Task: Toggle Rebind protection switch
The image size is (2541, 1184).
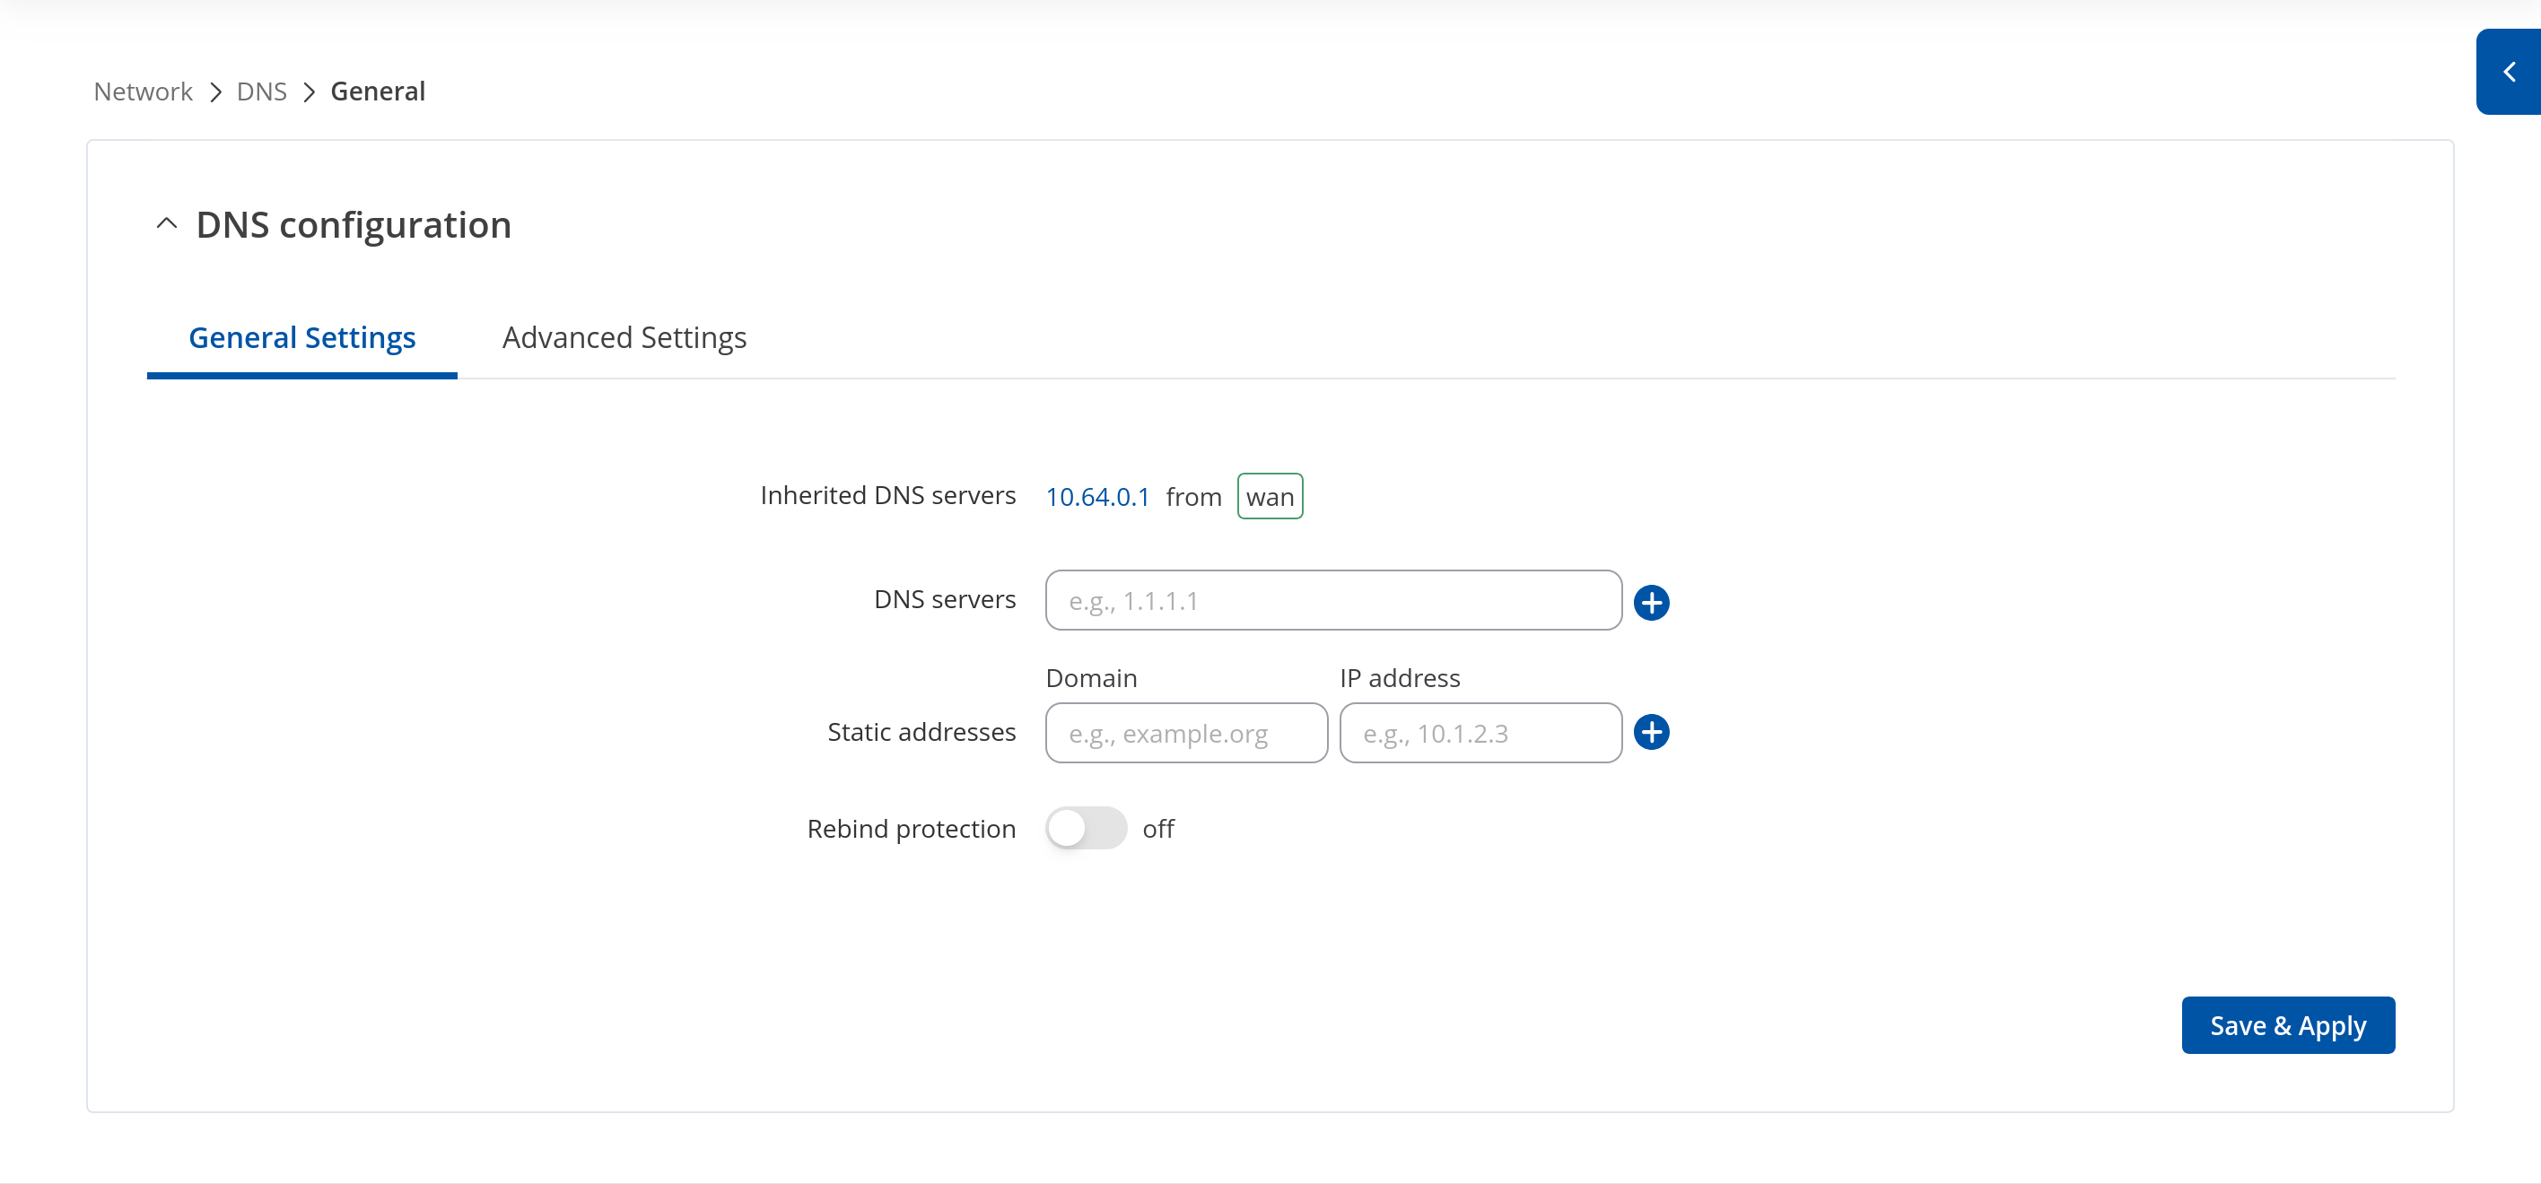Action: click(1086, 828)
